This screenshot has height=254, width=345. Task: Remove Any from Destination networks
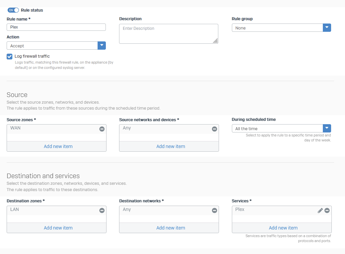[x=215, y=210]
